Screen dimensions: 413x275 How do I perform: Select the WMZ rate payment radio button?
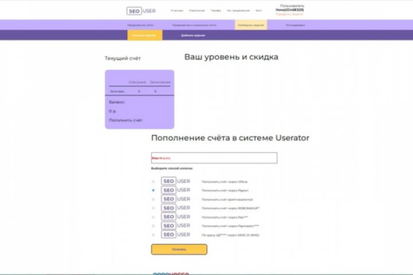[153, 235]
